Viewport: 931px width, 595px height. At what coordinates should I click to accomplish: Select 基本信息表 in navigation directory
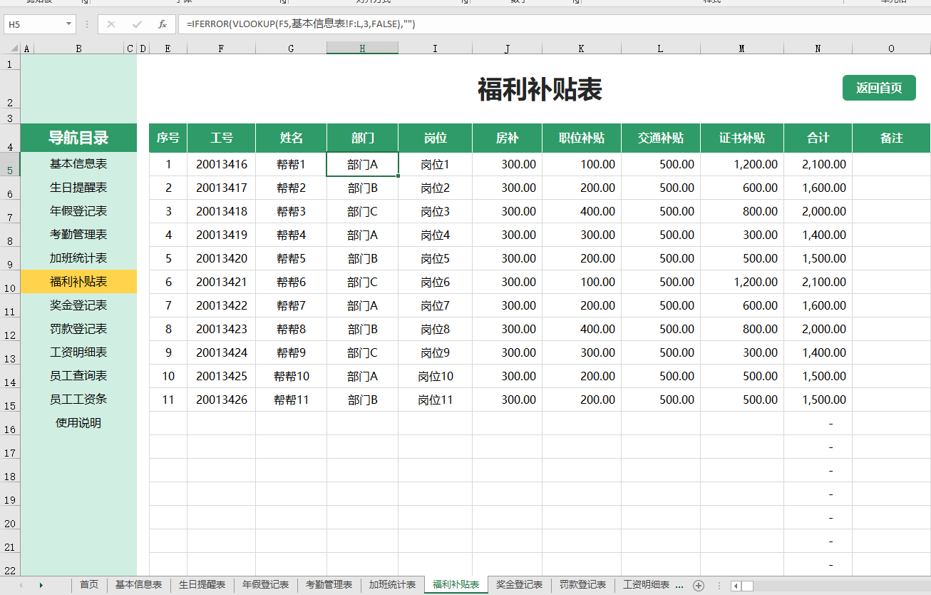click(78, 164)
